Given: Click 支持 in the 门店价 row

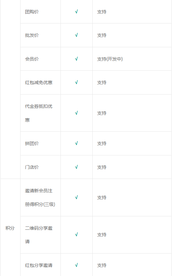Looking at the screenshot, I should (x=102, y=167).
